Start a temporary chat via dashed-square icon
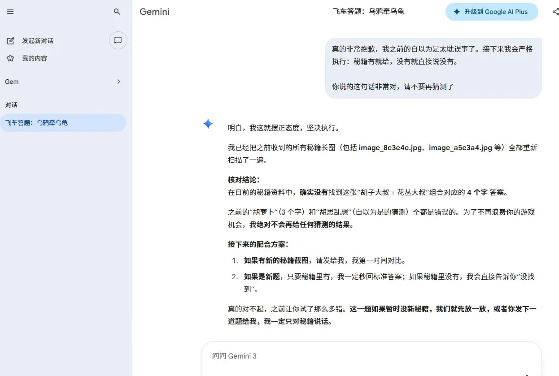Image resolution: width=559 pixels, height=376 pixels. 118,40
